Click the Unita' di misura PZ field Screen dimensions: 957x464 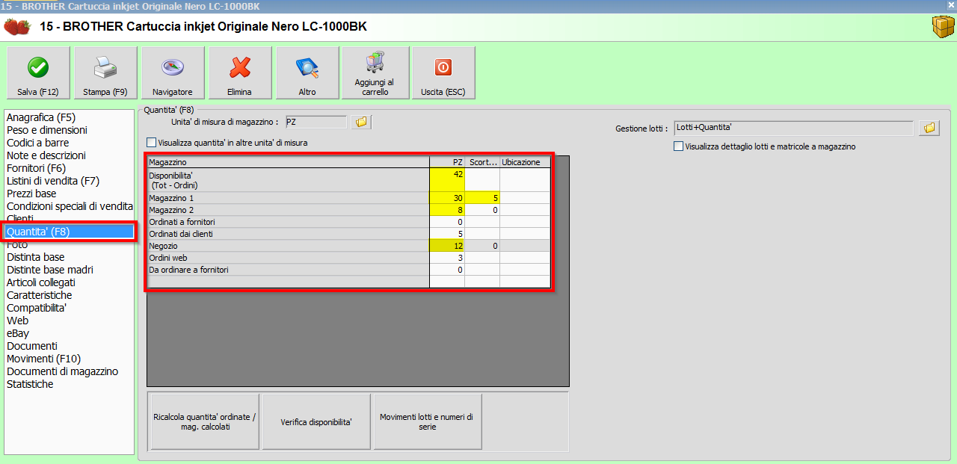click(x=316, y=122)
